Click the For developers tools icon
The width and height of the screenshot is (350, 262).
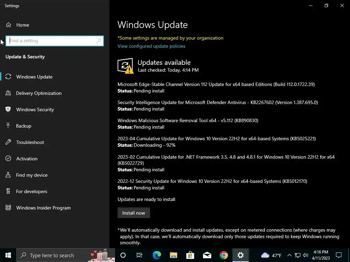[x=8, y=191]
